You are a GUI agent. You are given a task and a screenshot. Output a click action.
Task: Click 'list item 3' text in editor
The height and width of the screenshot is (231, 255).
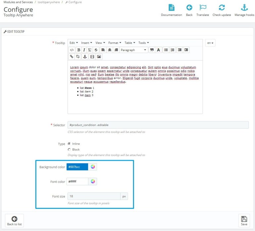point(86,95)
